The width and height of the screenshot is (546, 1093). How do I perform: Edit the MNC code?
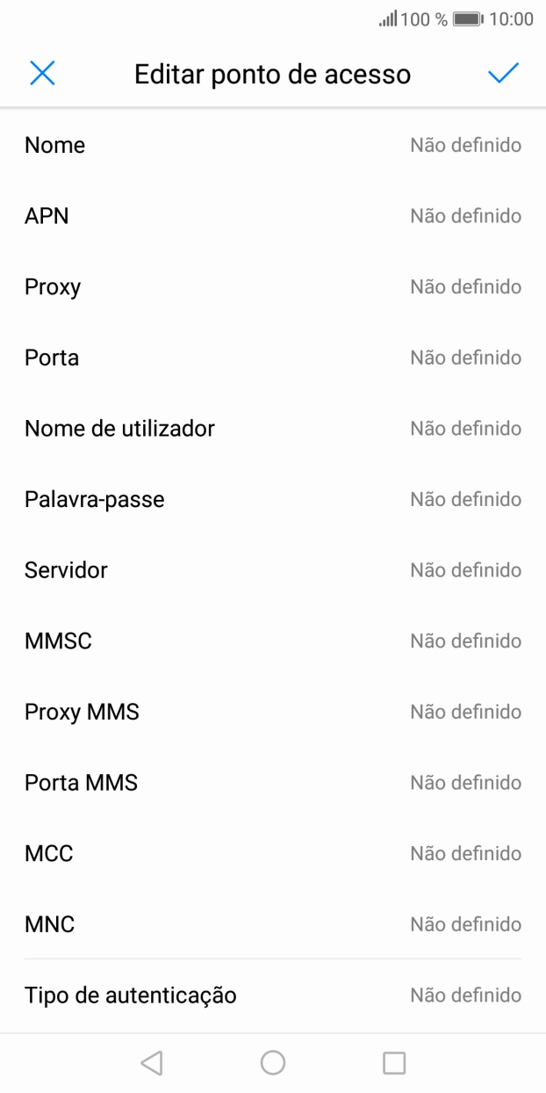coord(273,924)
